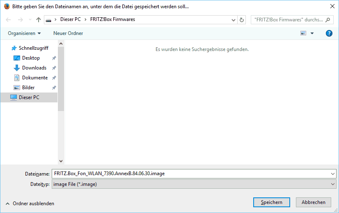Select Schnellzugriff in the navigation pane

pos(34,48)
